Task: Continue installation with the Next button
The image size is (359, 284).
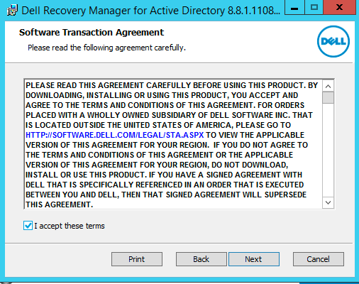Action: point(254,259)
